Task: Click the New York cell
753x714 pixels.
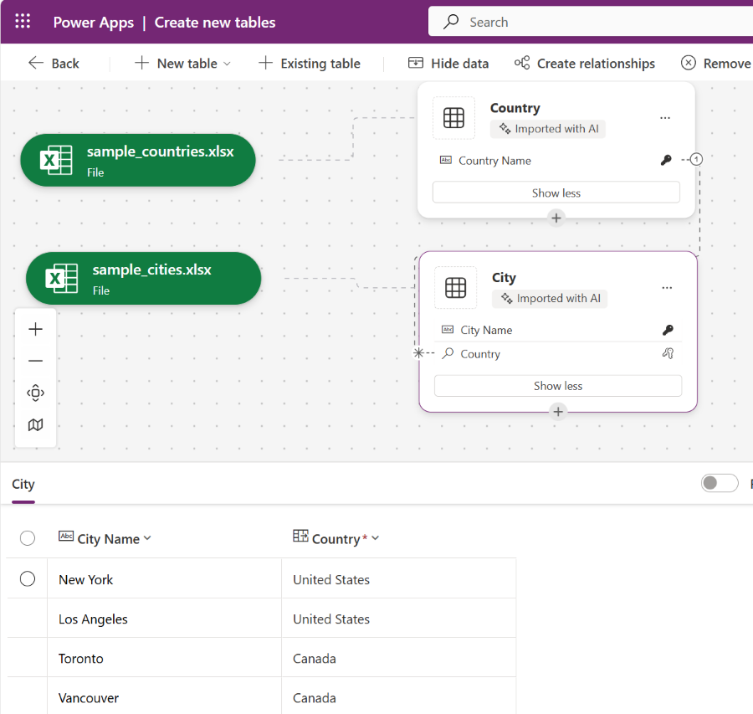Action: click(164, 578)
